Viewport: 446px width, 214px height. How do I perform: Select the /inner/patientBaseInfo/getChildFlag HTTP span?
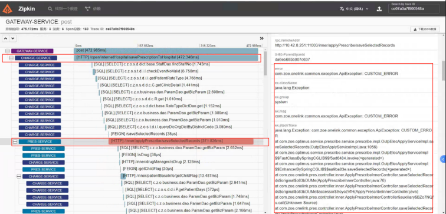[169, 176]
